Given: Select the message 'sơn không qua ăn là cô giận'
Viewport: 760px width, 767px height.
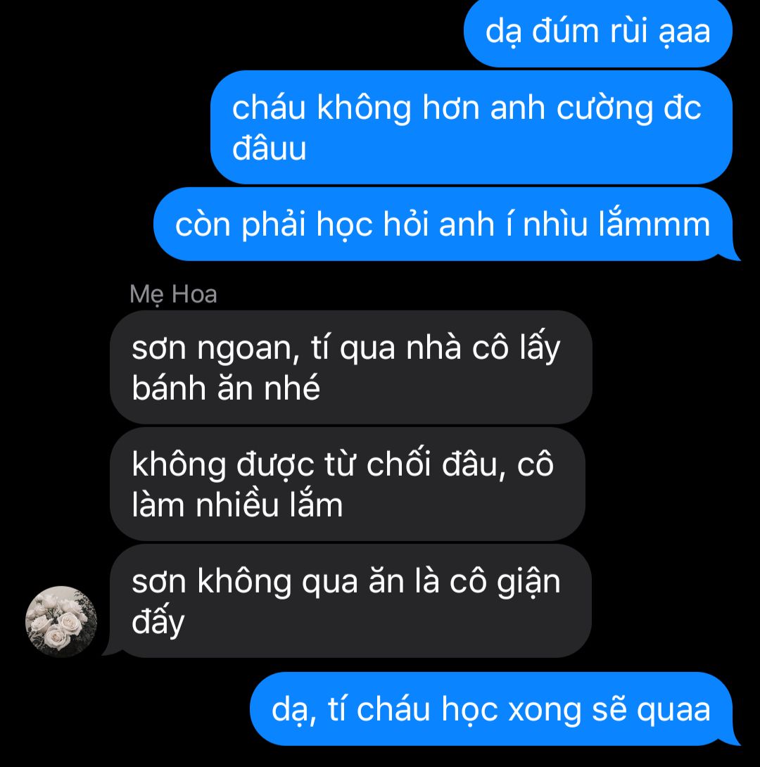Looking at the screenshot, I should tap(350, 601).
